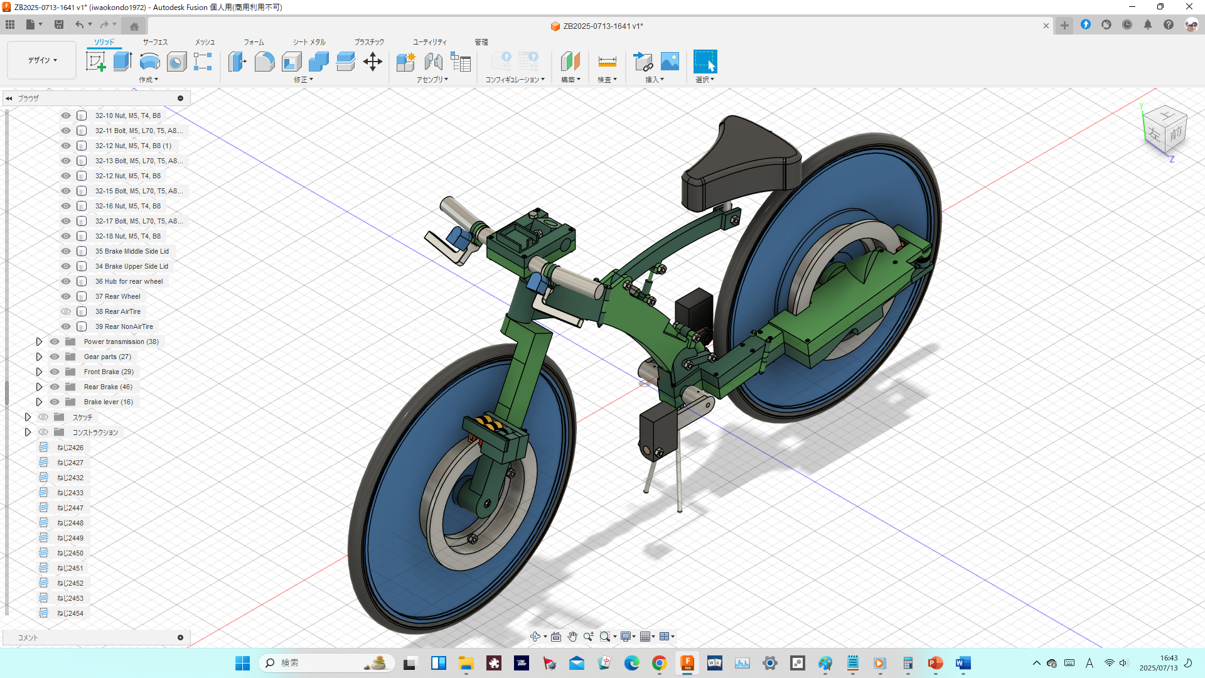
Task: Click the Insert Canvas image icon
Action: [670, 62]
